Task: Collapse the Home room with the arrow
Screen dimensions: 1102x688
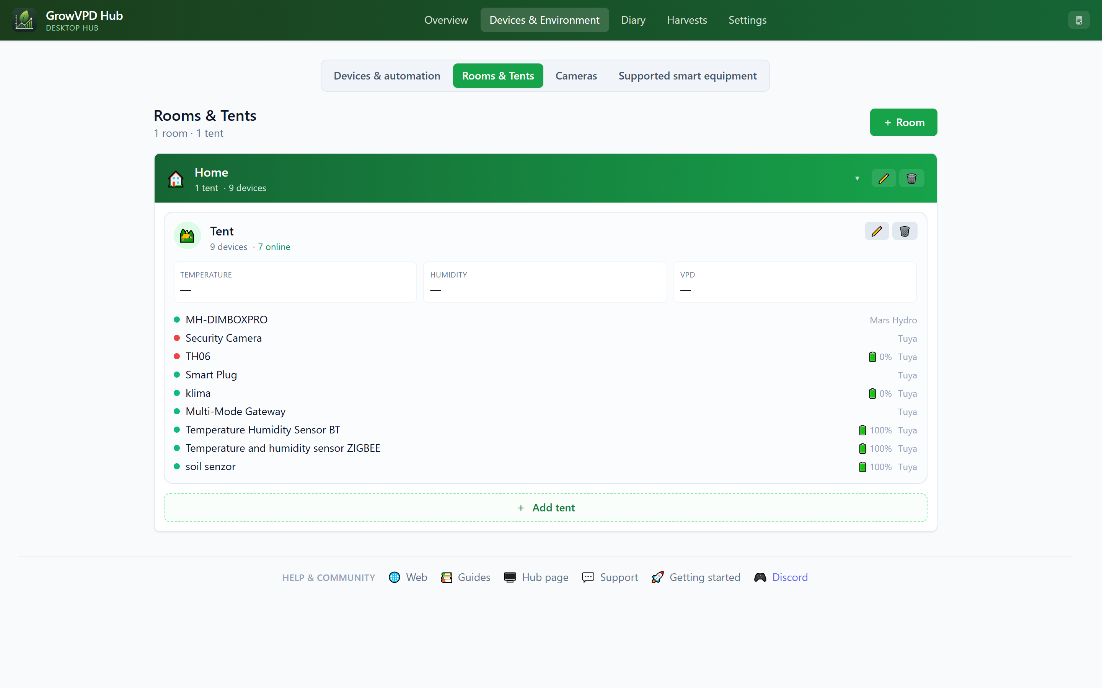Action: (x=857, y=178)
